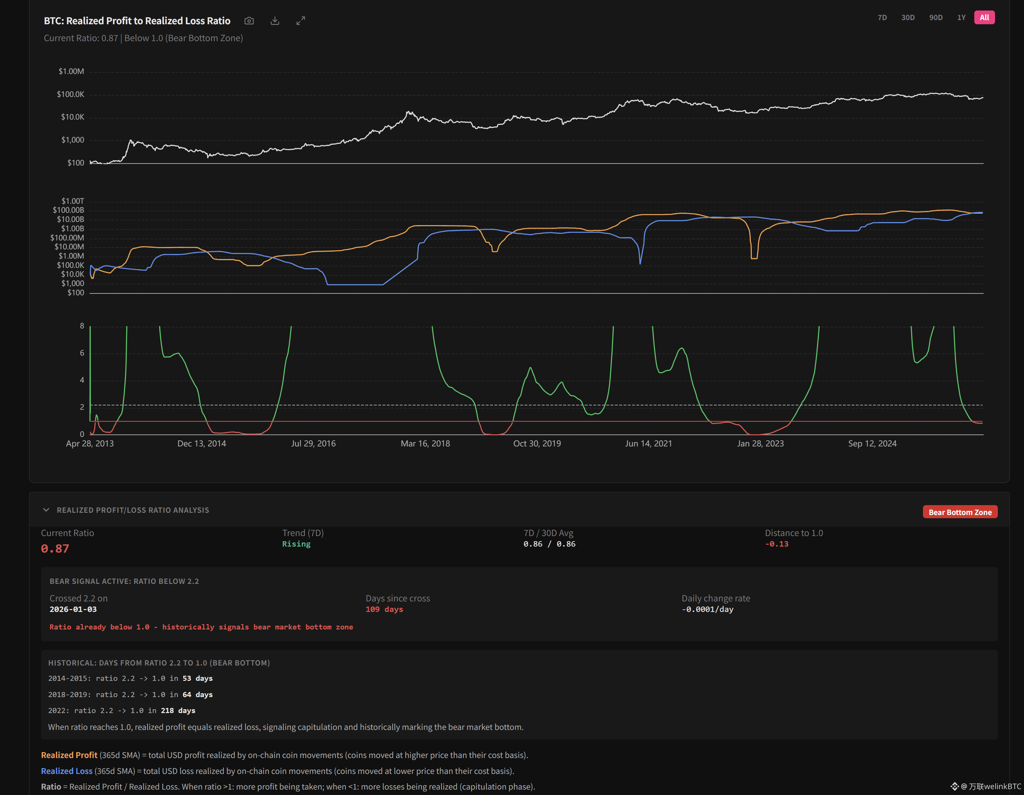Viewport: 1024px width, 795px height.
Task: Click the download chart icon
Action: coord(275,21)
